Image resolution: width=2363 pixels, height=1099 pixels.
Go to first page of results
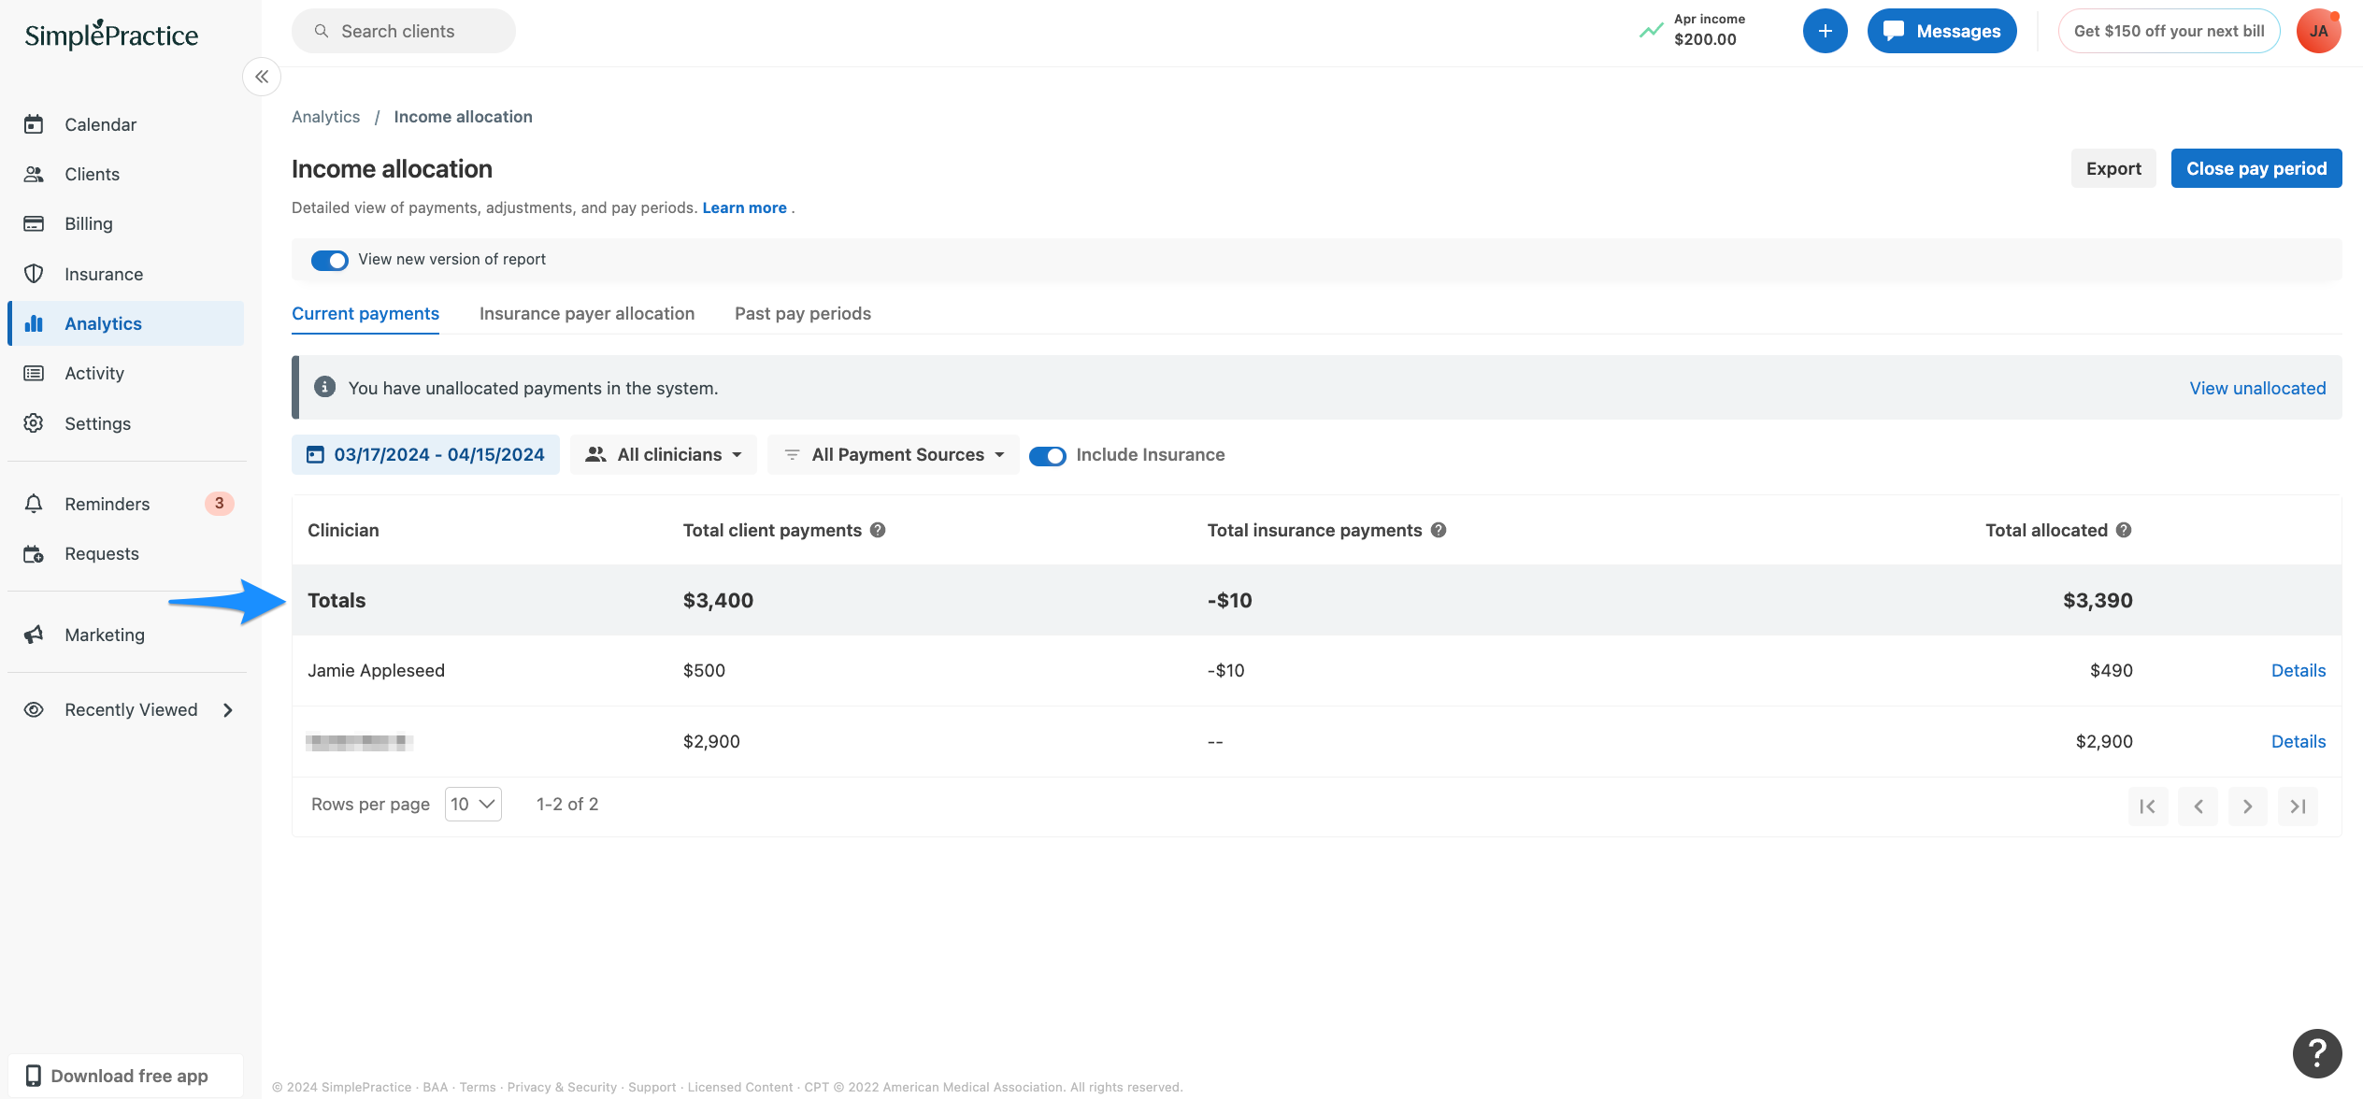(x=2148, y=806)
